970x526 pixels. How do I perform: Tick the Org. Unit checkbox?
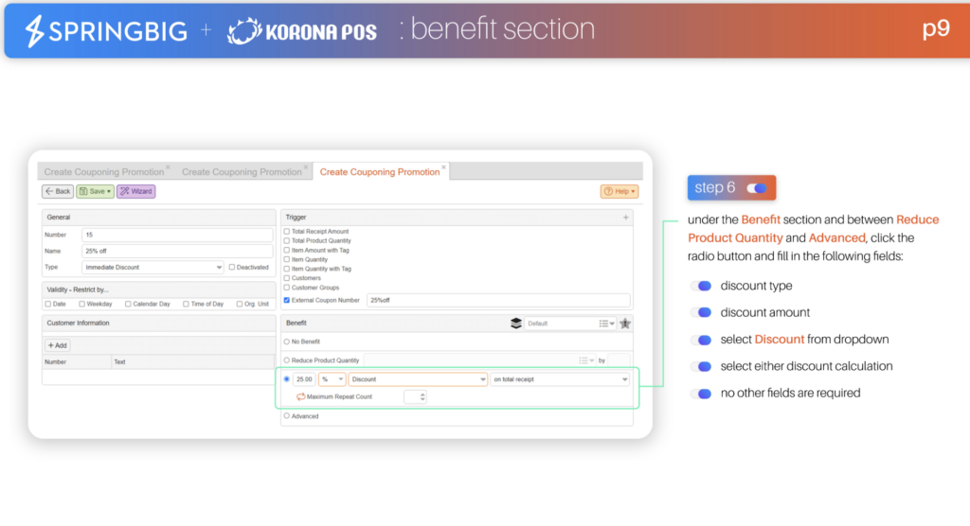click(x=240, y=304)
